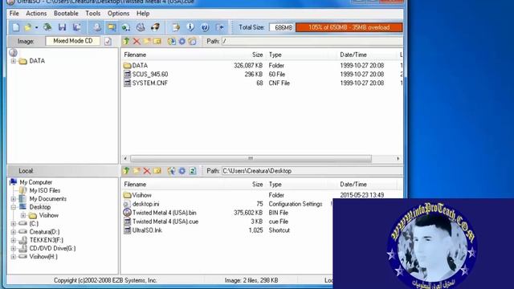Expand the Creatura(D:) drive node
This screenshot has height=289, width=514.
tap(14, 232)
